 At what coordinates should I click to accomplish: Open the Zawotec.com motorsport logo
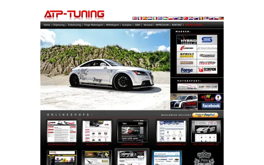point(208,87)
